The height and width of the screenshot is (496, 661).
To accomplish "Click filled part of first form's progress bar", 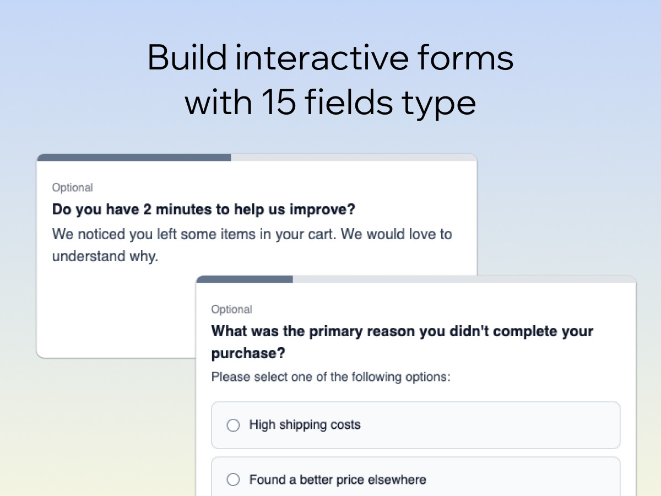I will point(134,158).
